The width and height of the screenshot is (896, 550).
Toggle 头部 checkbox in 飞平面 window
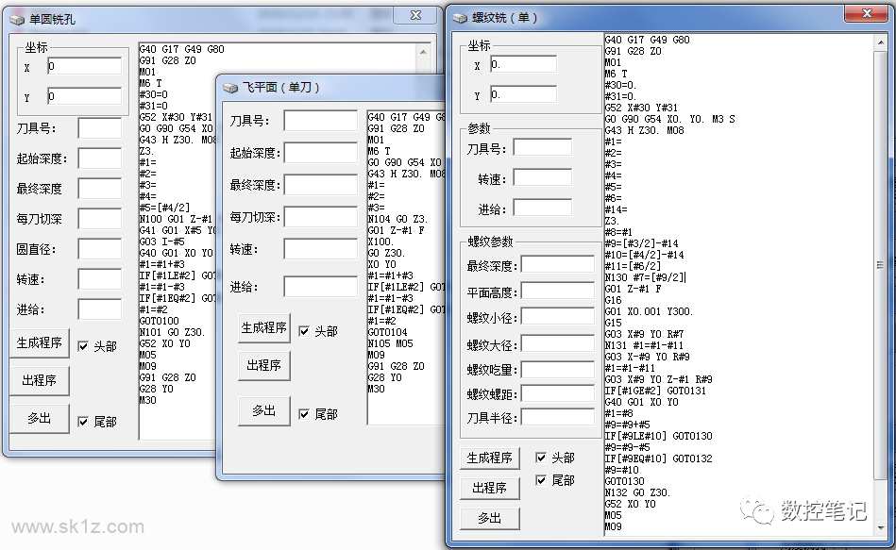[x=304, y=331]
